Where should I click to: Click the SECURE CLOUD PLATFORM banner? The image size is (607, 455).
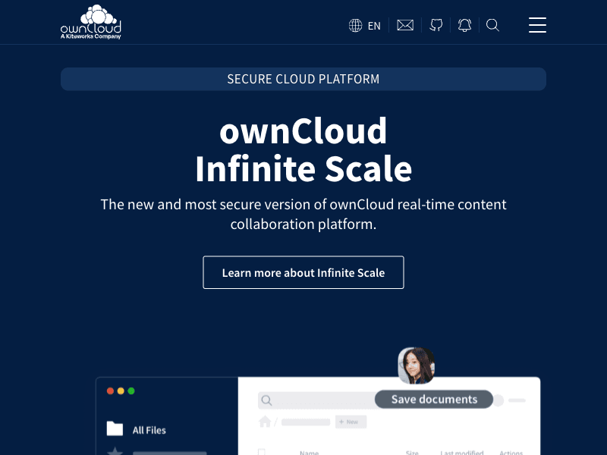click(303, 79)
